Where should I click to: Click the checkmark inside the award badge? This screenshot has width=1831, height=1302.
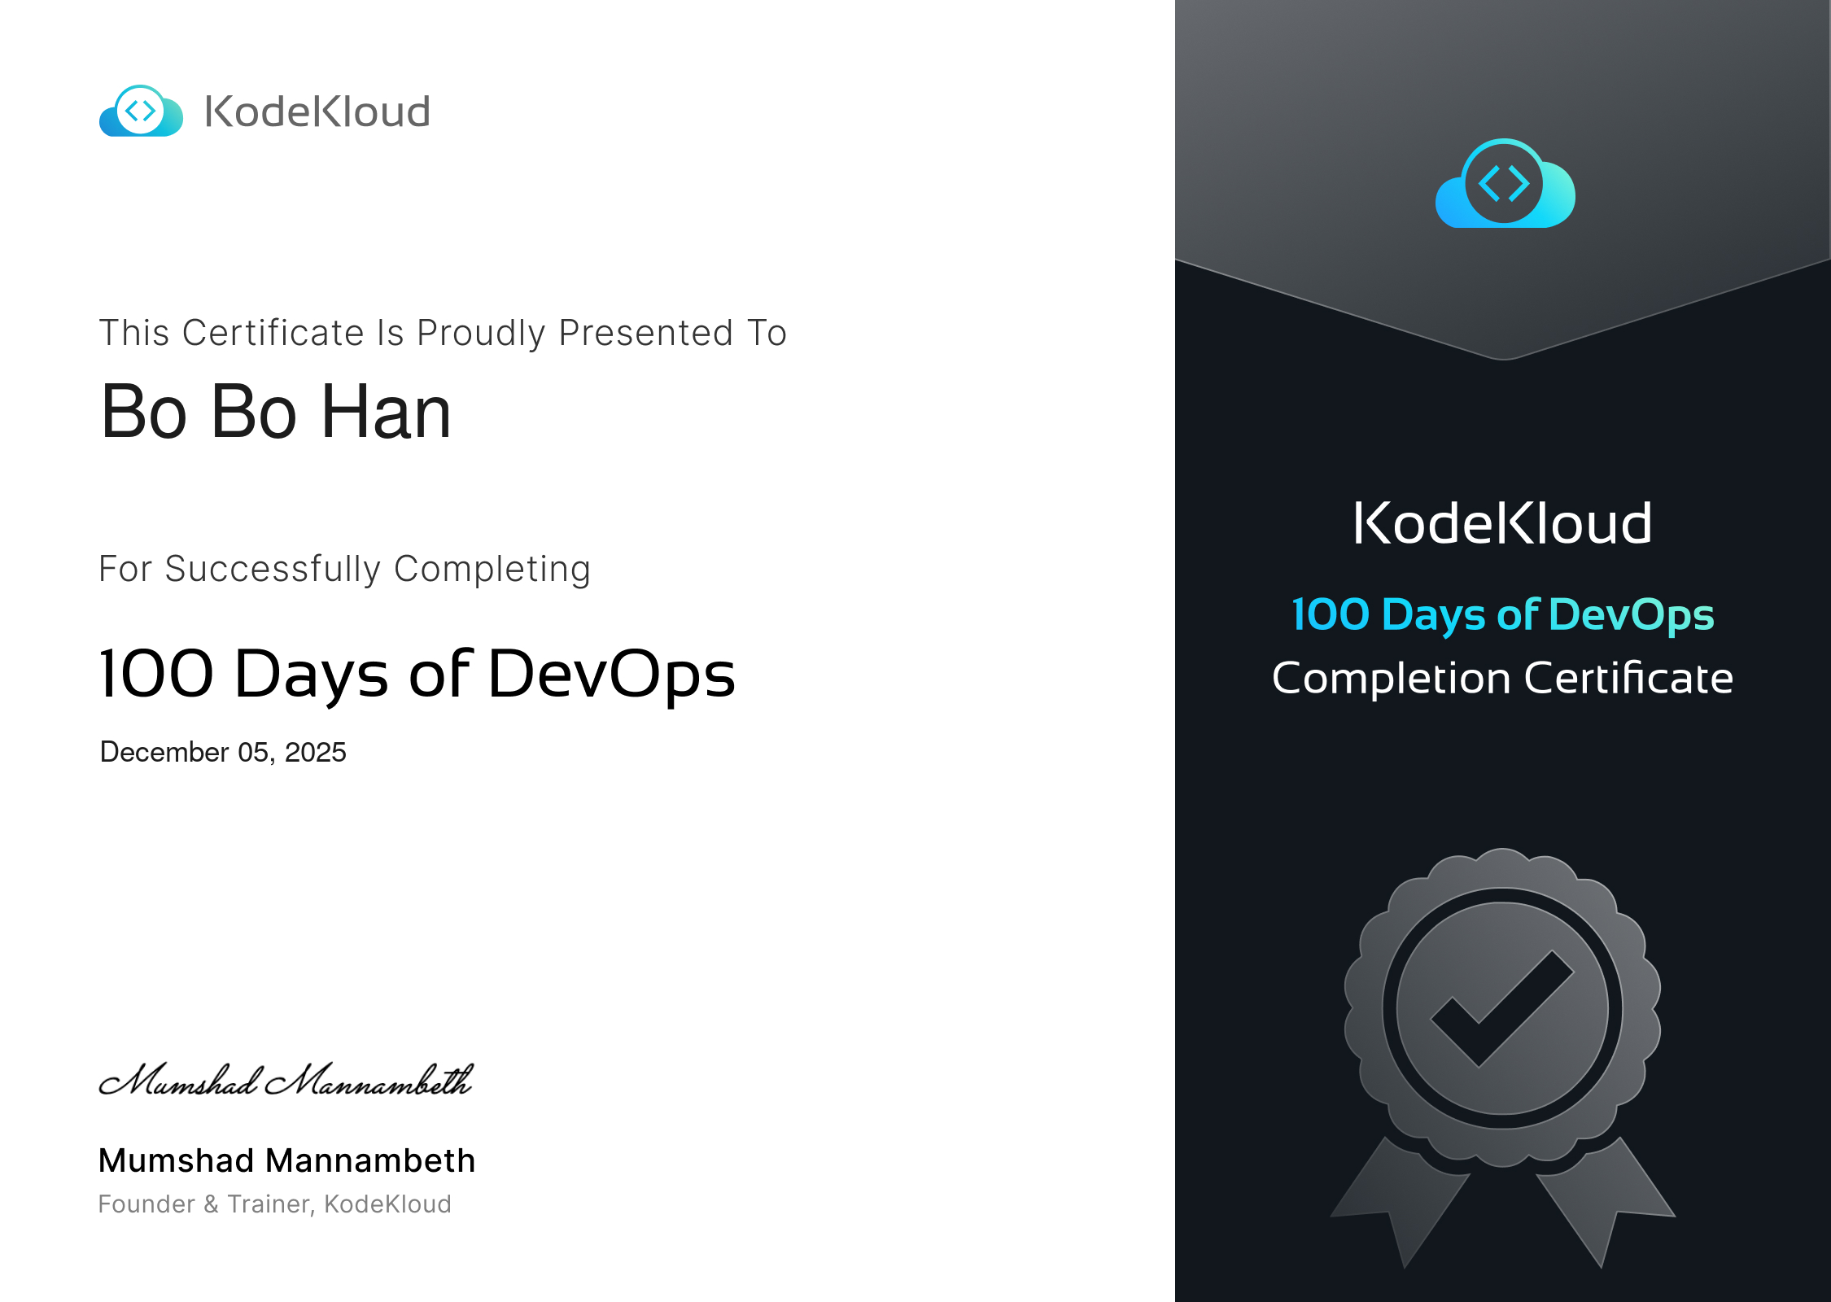click(x=1501, y=1009)
